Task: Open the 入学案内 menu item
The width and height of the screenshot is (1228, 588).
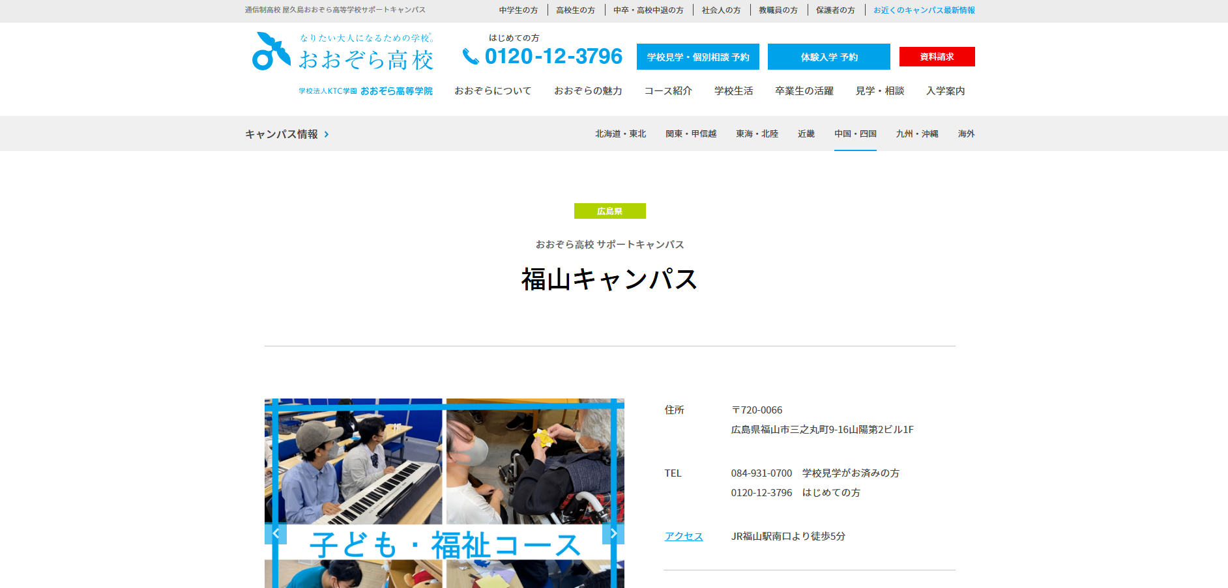Action: tap(946, 91)
